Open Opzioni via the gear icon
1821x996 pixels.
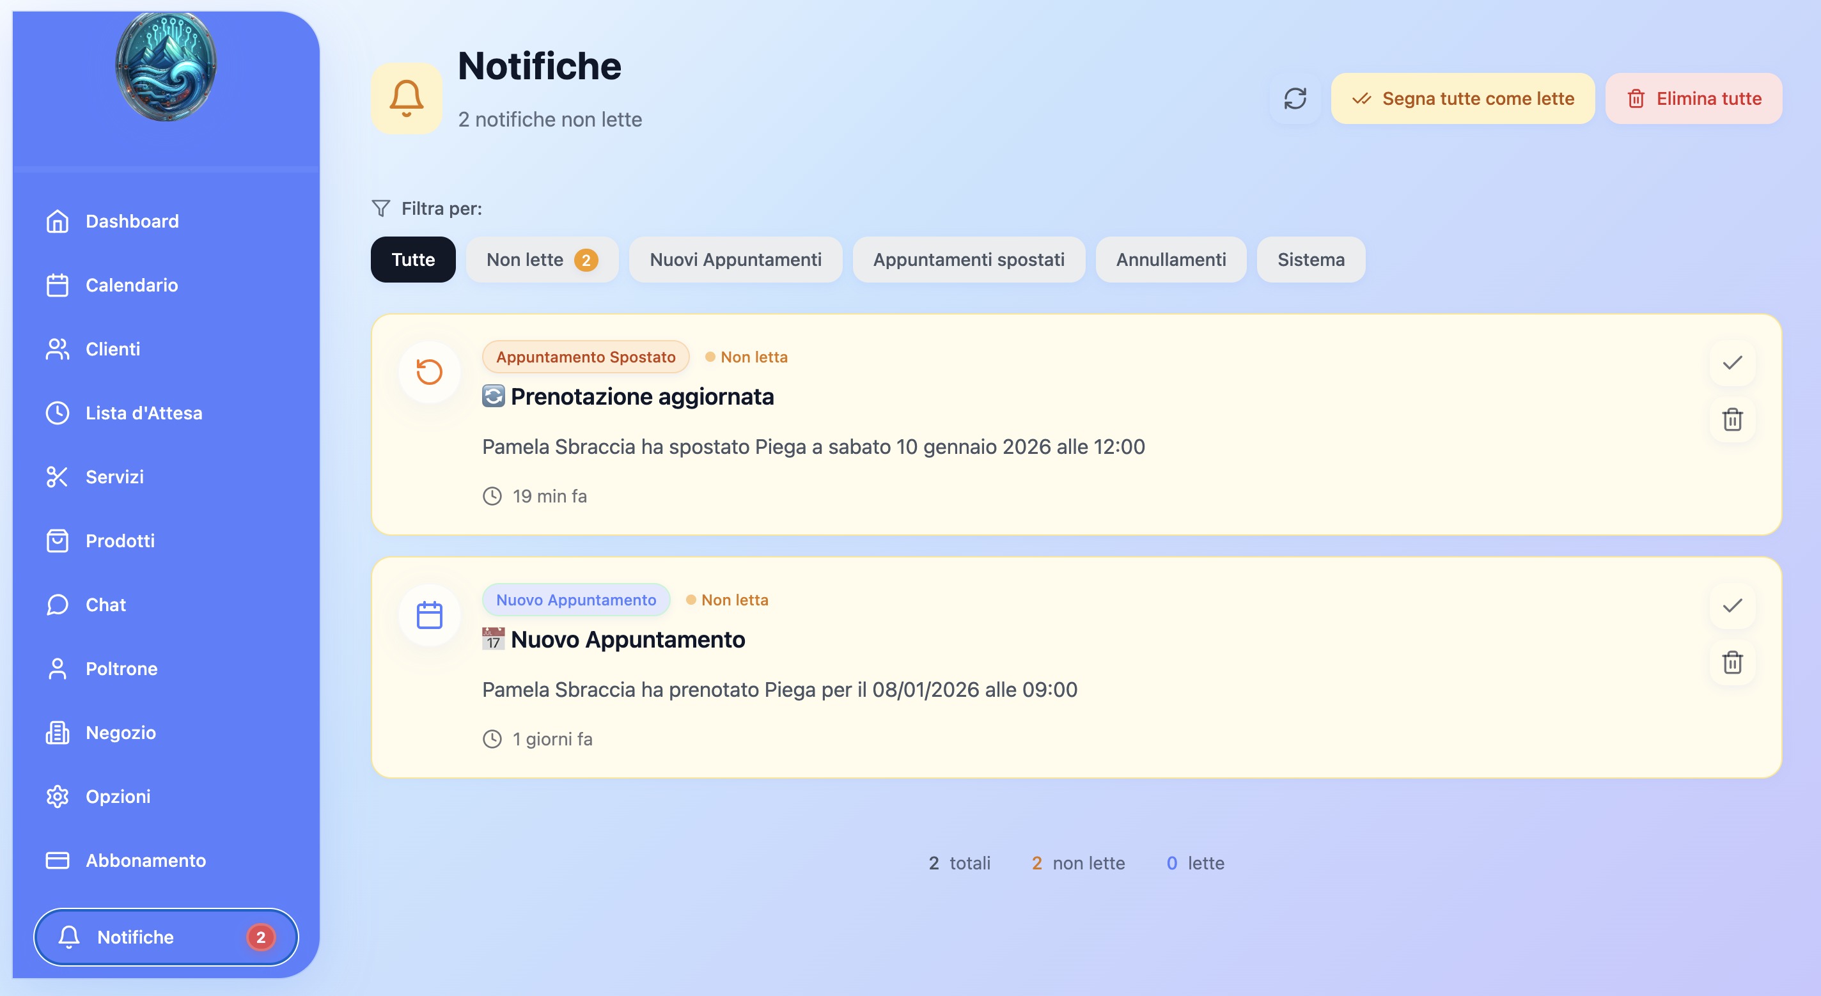pyautogui.click(x=56, y=796)
